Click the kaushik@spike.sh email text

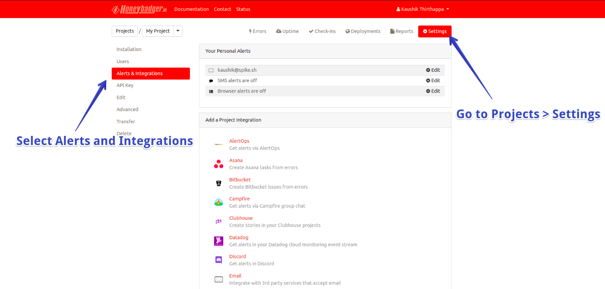click(x=237, y=70)
